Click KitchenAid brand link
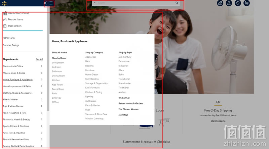This screenshot has width=269, height=149. 124,98
